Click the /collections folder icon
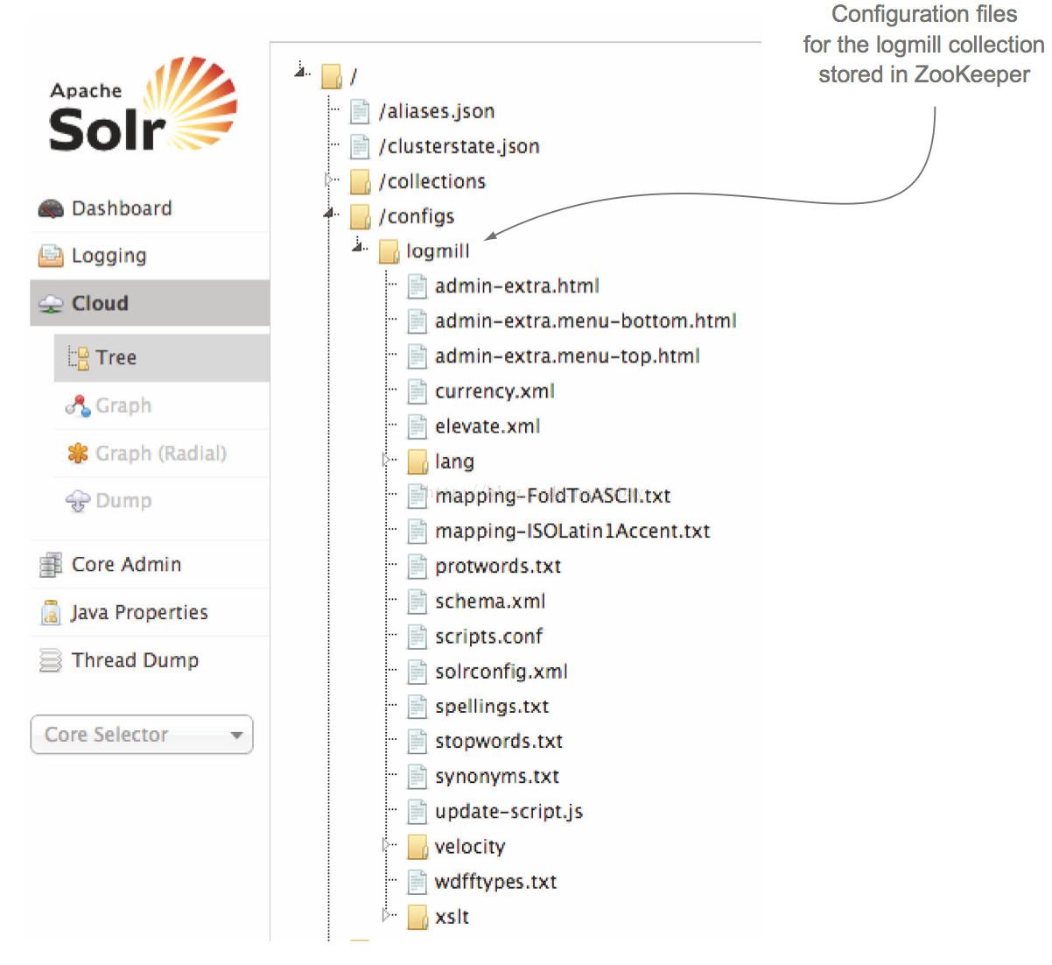 [360, 181]
